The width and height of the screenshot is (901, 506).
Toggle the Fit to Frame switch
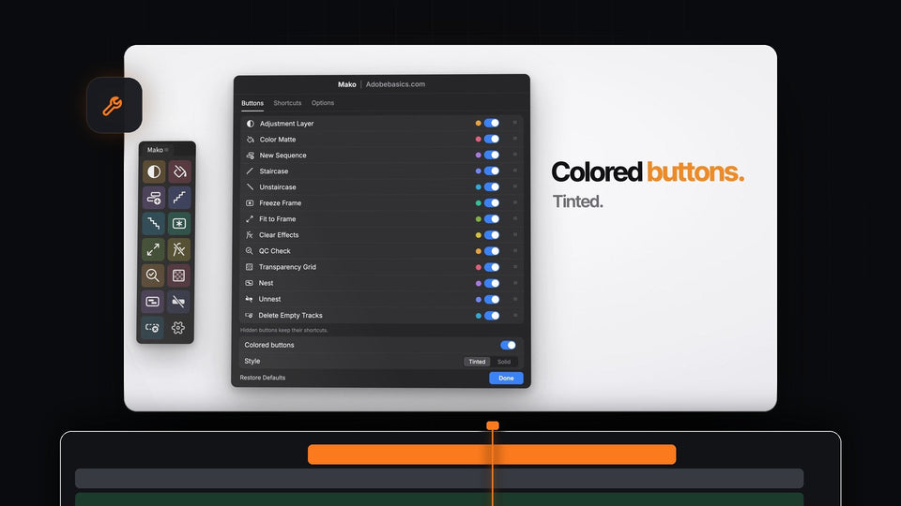tap(491, 219)
